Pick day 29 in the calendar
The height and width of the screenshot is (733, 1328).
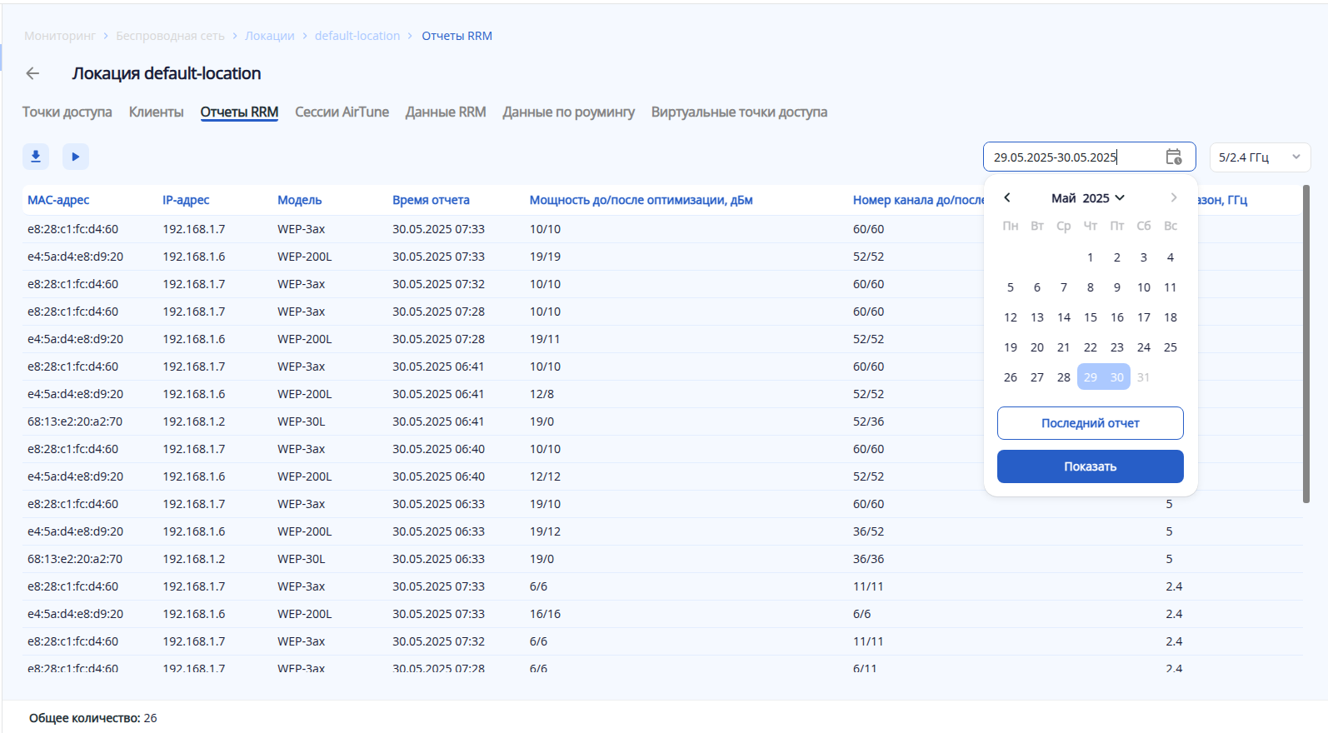click(1090, 377)
